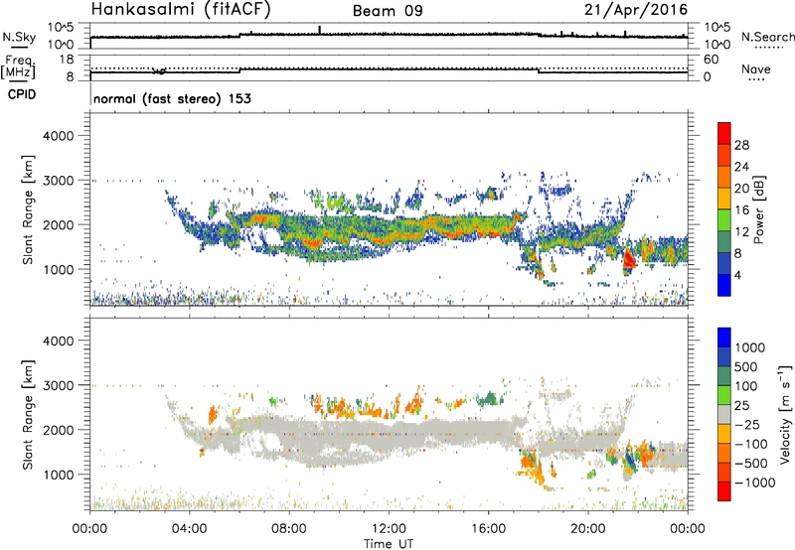795x550 pixels.
Task: Click the gray -25 to 25 velocity colorbar segment
Action: pos(724,414)
